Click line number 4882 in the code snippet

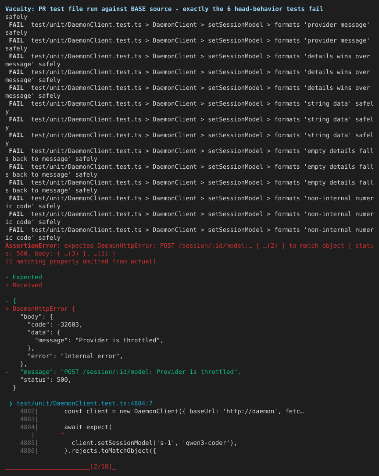click(x=27, y=411)
